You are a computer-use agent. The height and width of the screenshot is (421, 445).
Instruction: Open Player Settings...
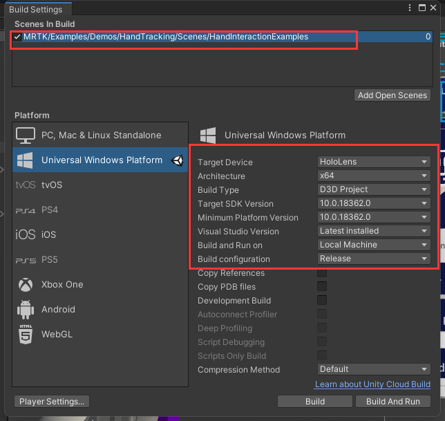point(52,402)
